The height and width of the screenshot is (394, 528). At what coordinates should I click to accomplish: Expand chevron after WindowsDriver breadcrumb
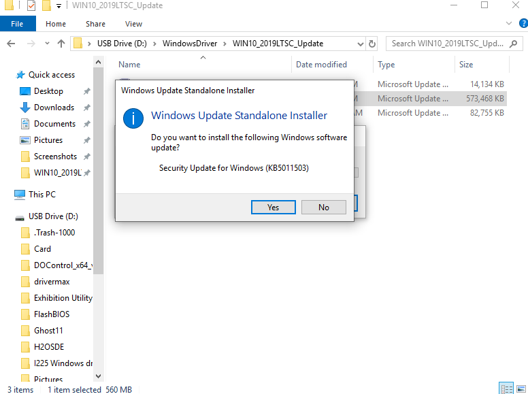point(225,44)
